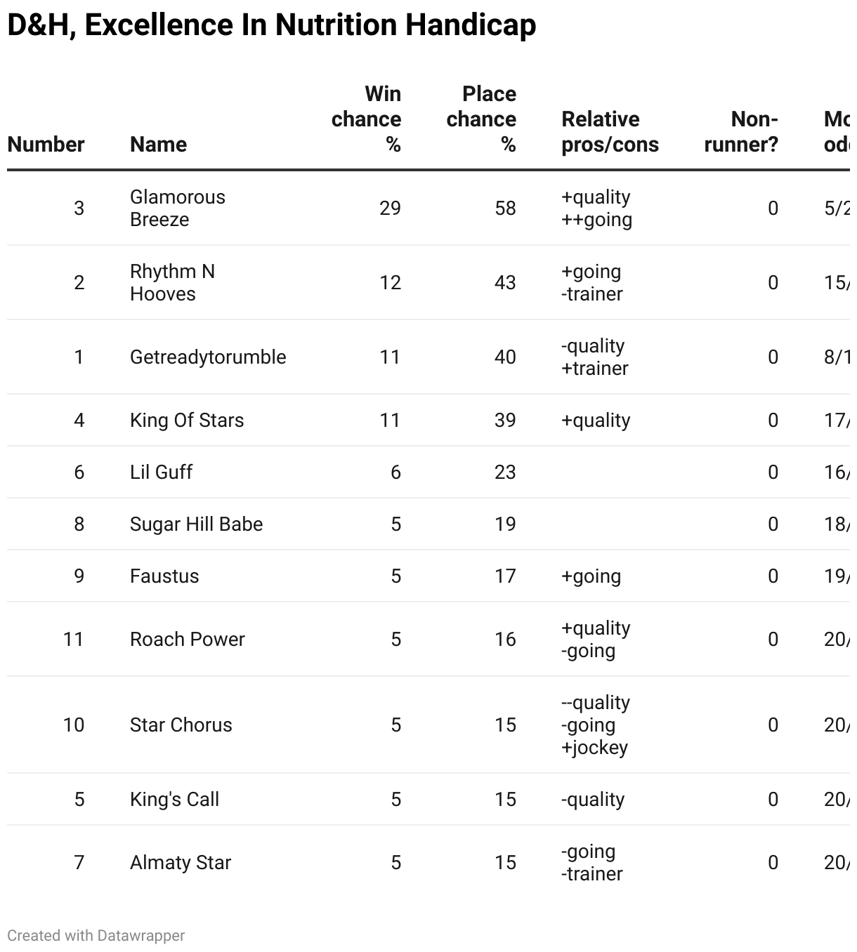Click Glamorous Breeze place chance value 58
This screenshot has height=952, width=857.
pyautogui.click(x=505, y=209)
